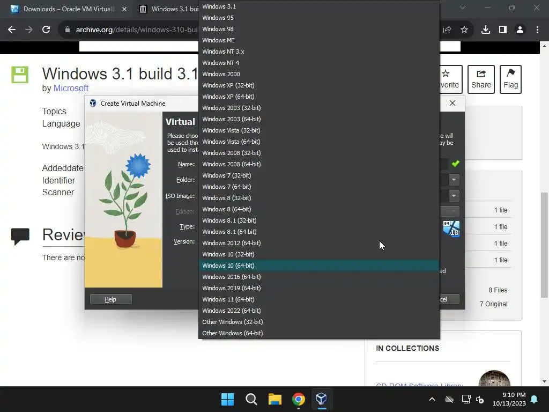The height and width of the screenshot is (412, 549).
Task: Choose highlighted Windows 10 (64-bit)
Action: pos(318,266)
